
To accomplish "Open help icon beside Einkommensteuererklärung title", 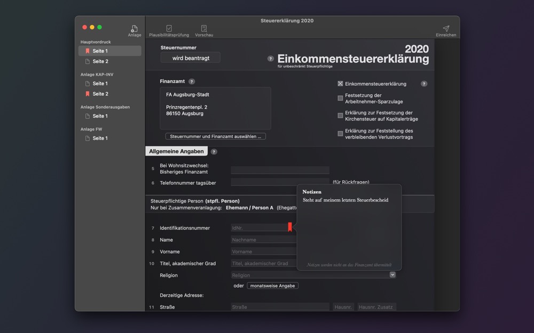I will click(x=270, y=59).
